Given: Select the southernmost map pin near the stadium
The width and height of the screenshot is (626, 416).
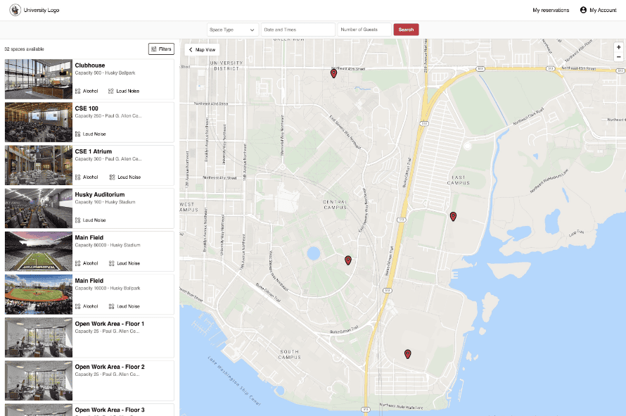Looking at the screenshot, I should click(x=407, y=354).
